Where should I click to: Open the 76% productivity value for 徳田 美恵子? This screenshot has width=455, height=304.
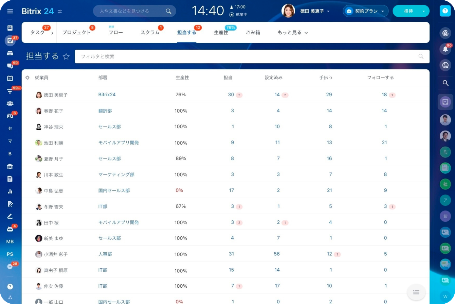(181, 95)
